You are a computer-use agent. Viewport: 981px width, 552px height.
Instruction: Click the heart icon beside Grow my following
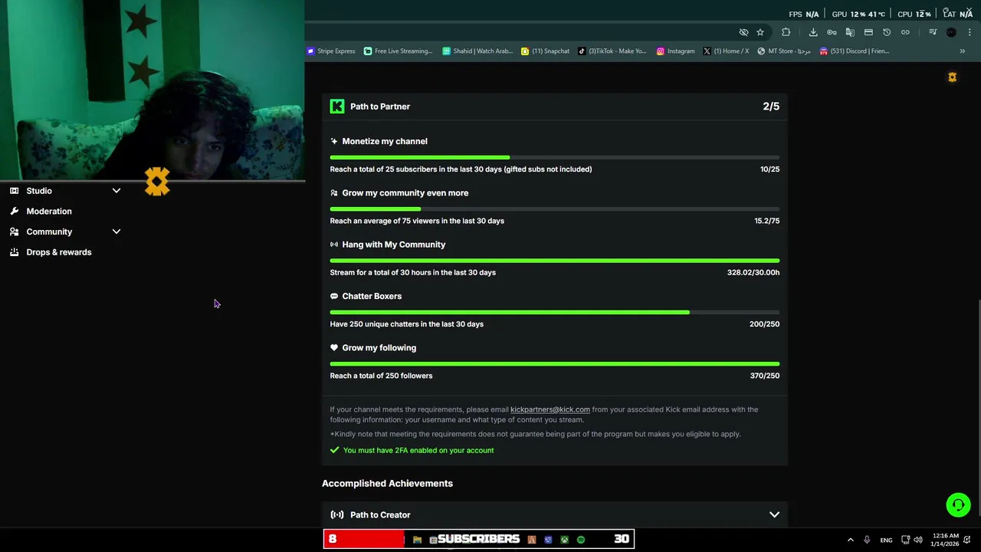[334, 348]
